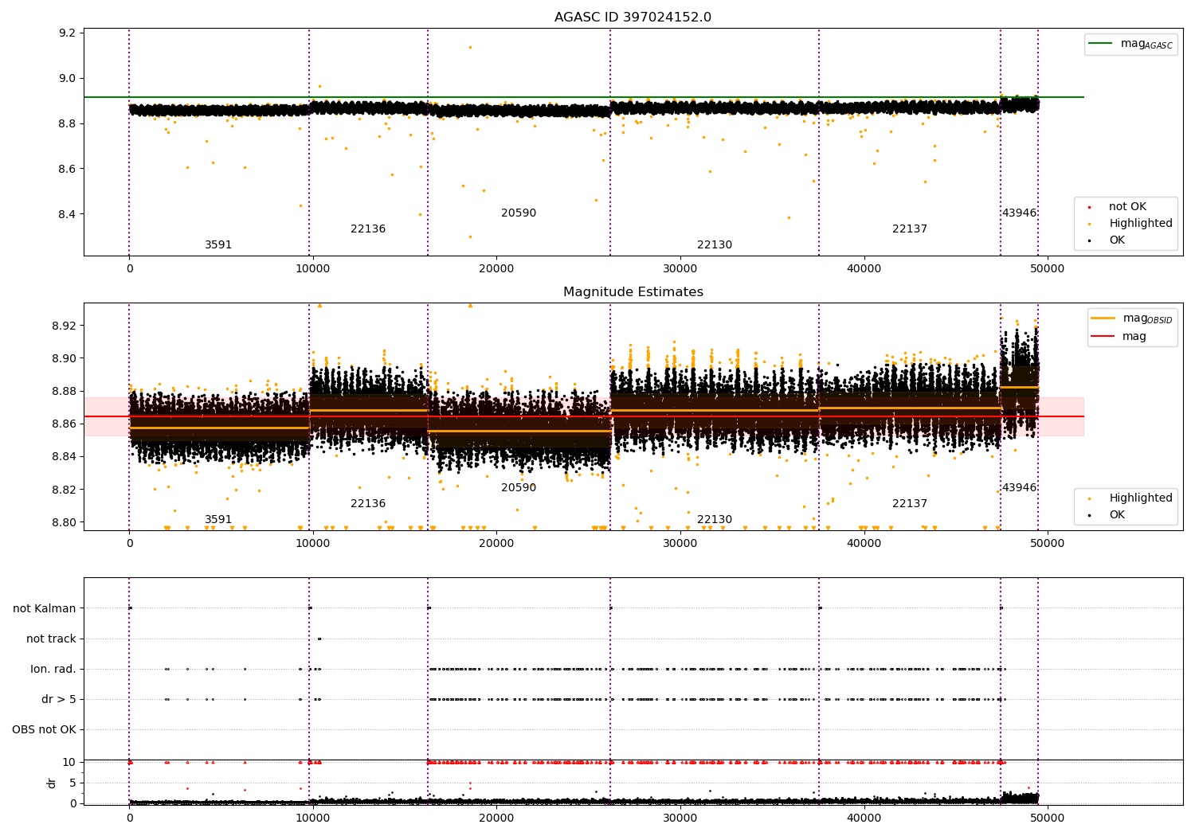This screenshot has width=1195, height=836.
Task: Click obsid label 3591 in the top plot
Action: (x=218, y=245)
